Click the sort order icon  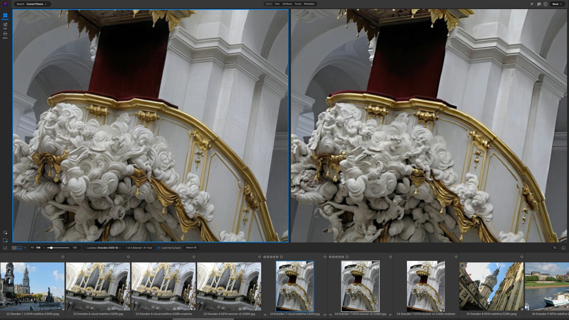pyautogui.click(x=532, y=4)
